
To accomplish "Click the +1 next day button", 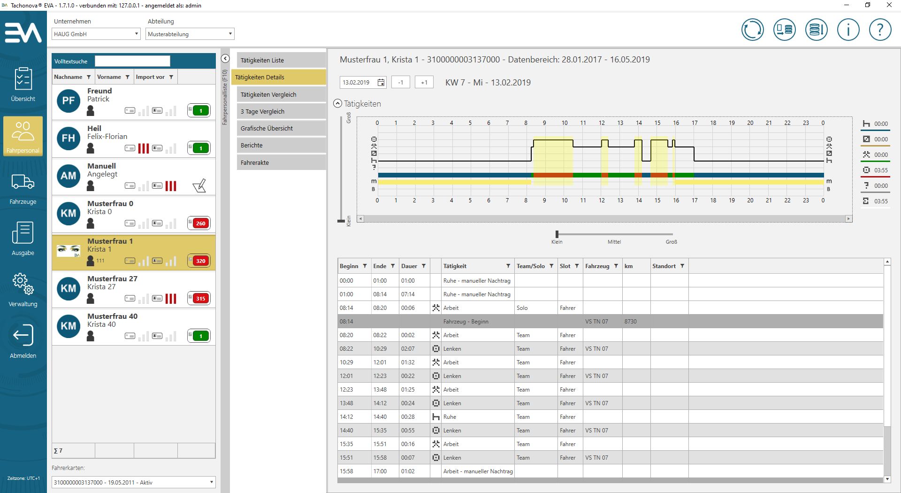I will (x=424, y=83).
